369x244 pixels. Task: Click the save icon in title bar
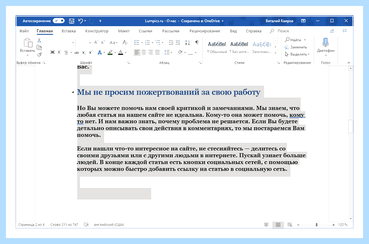point(71,21)
